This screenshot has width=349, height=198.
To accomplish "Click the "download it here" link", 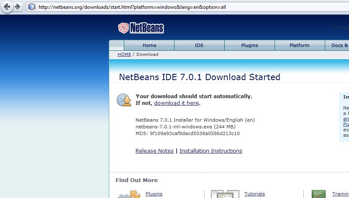I will point(176,103).
